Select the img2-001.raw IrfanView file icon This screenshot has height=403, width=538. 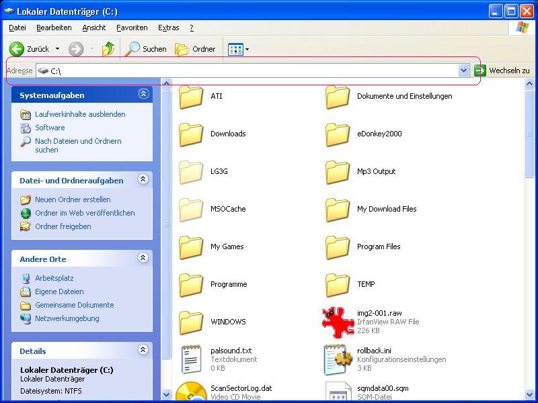click(338, 321)
